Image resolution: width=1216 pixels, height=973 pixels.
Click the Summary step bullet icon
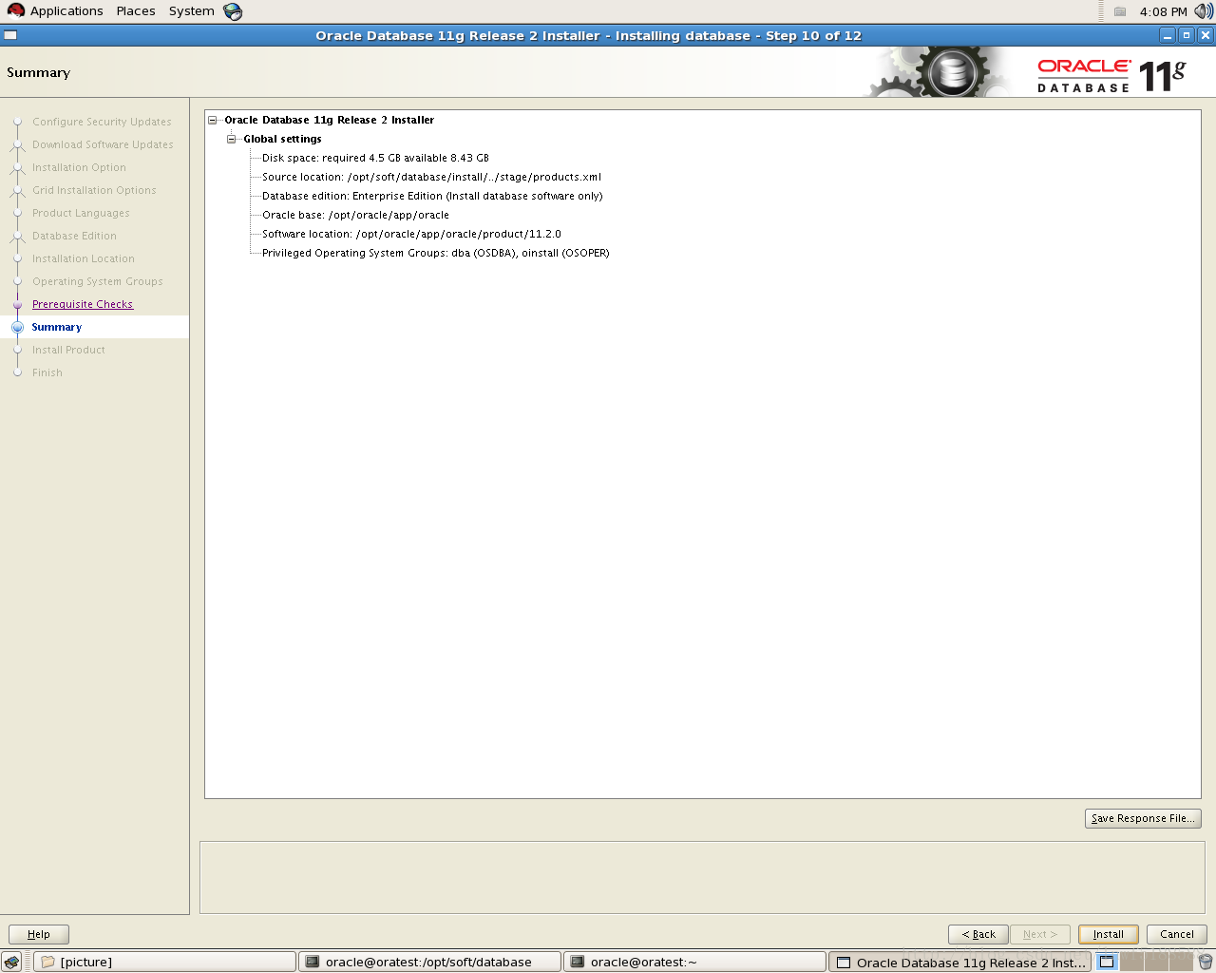[x=17, y=327]
